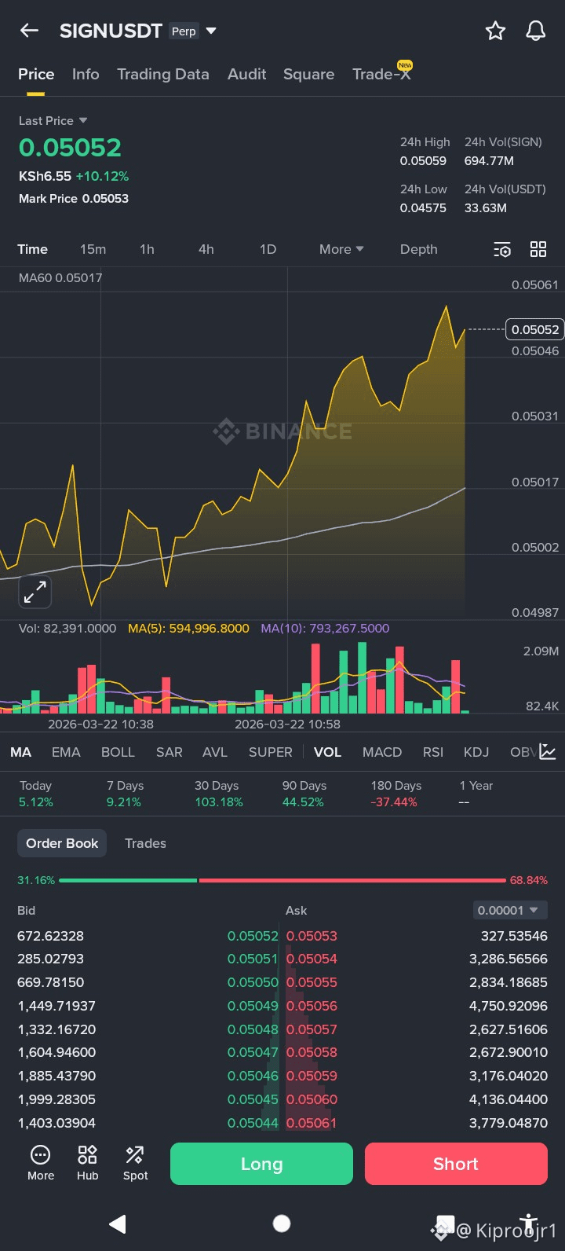Viewport: 565px width, 1251px height.
Task: Open price alert bell icon
Action: pos(536,31)
